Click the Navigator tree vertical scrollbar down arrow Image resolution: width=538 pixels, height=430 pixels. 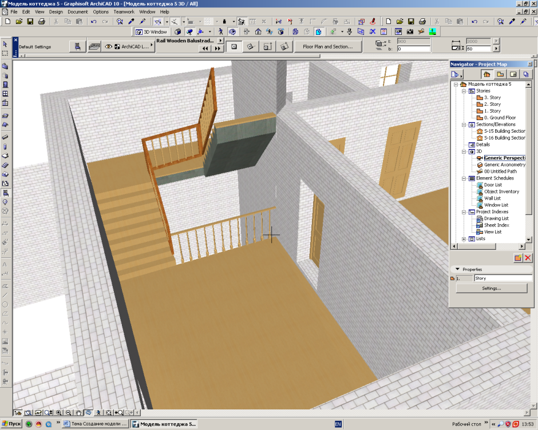pos(528,240)
